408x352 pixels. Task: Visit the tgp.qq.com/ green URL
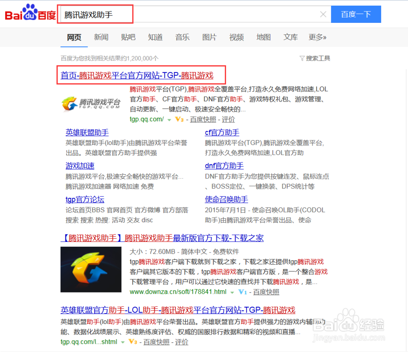(x=146, y=120)
